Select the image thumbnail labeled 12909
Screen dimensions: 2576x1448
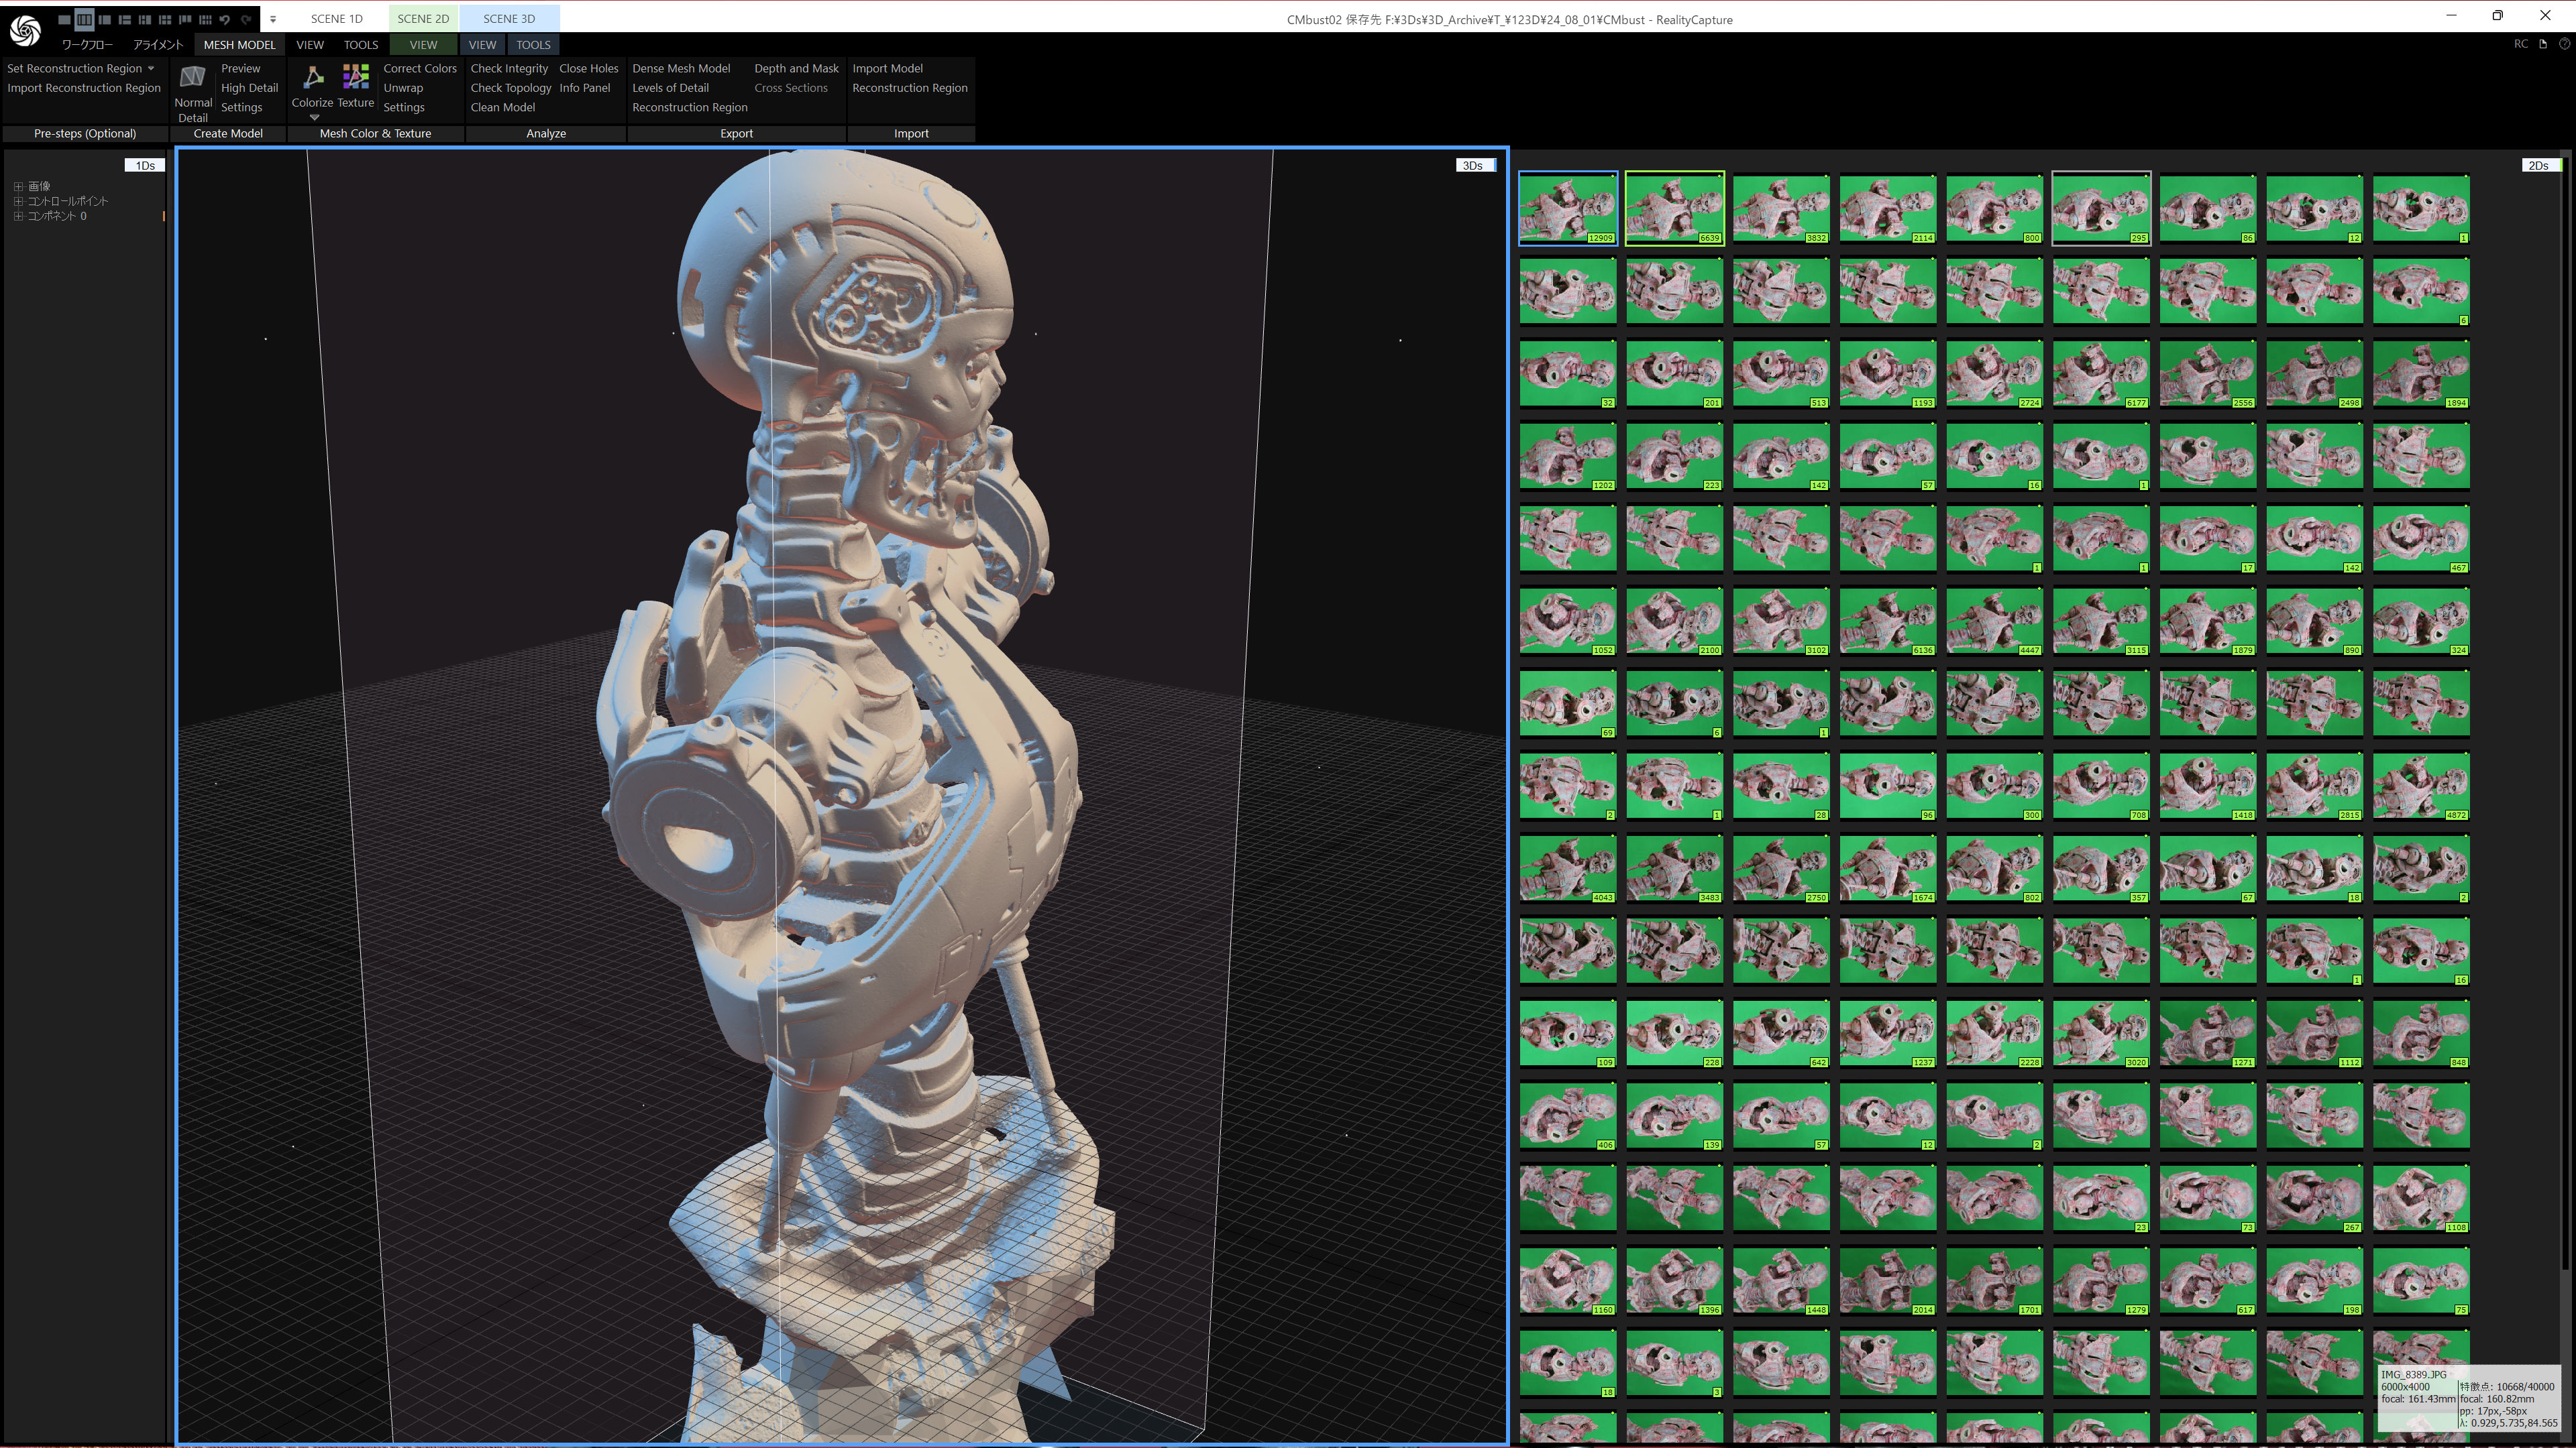(1567, 208)
